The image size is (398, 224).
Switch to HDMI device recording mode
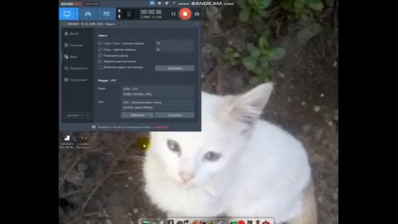pos(106,14)
